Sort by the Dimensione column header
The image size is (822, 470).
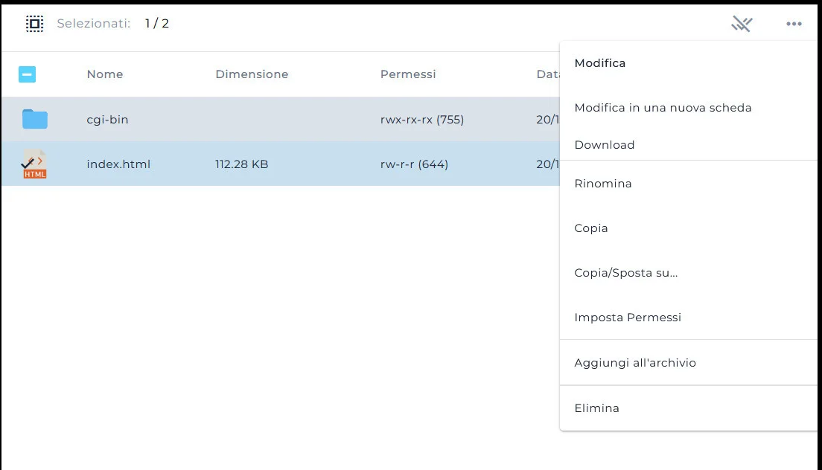click(x=252, y=74)
